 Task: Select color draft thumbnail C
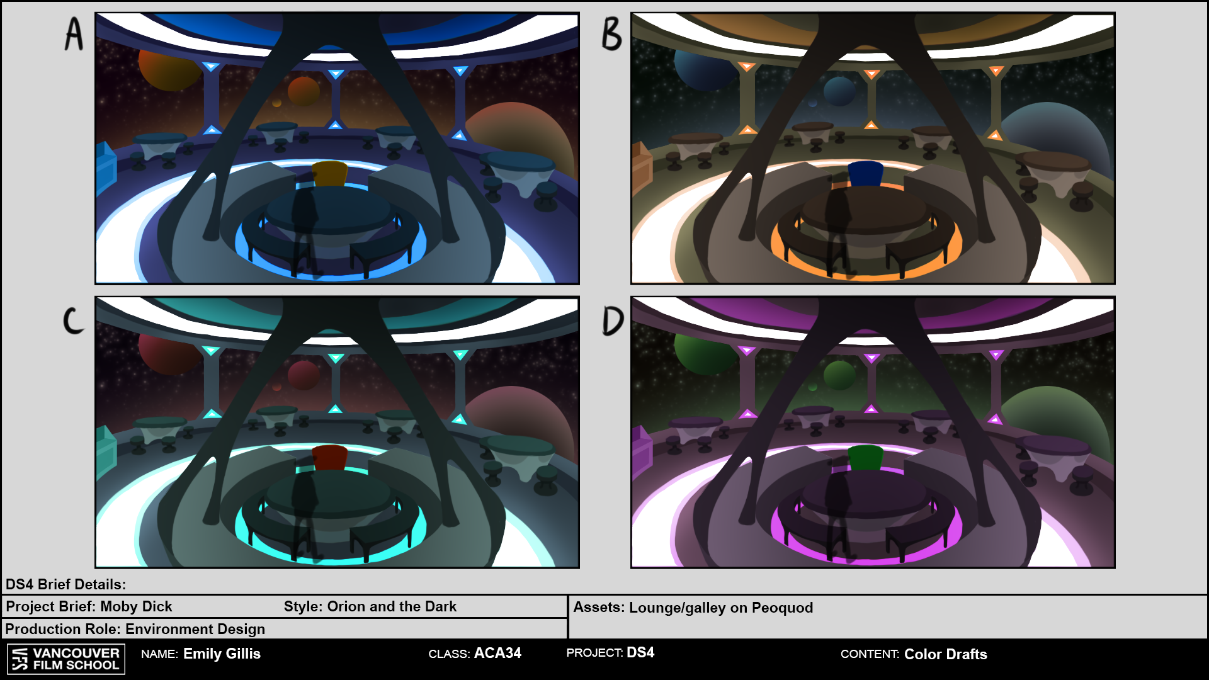[337, 433]
